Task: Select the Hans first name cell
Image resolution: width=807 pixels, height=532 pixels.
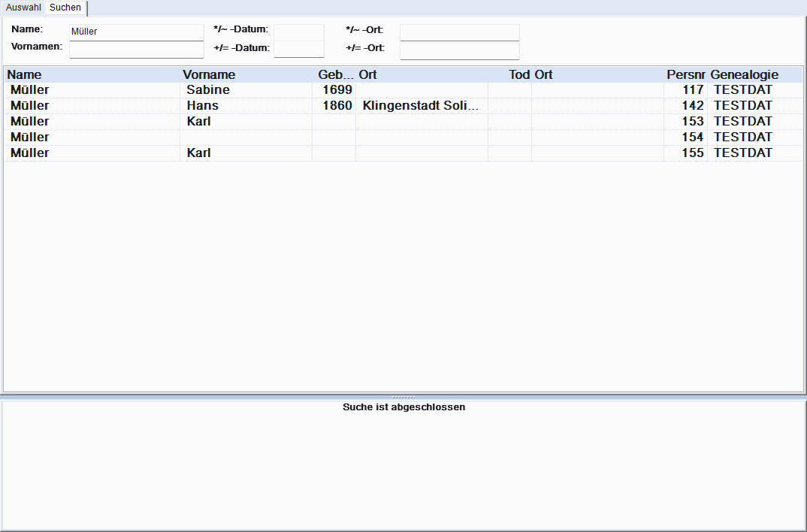Action: tap(246, 105)
